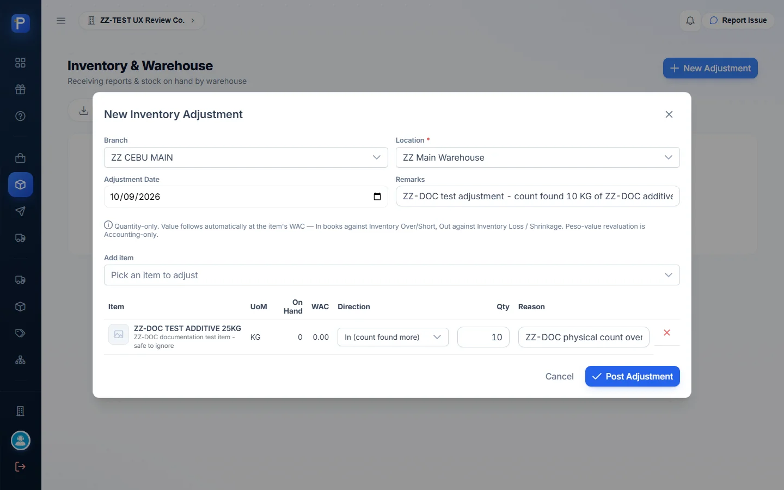The height and width of the screenshot is (490, 784).
Task: Open the Direction dropdown In (count found more)
Action: tap(393, 337)
